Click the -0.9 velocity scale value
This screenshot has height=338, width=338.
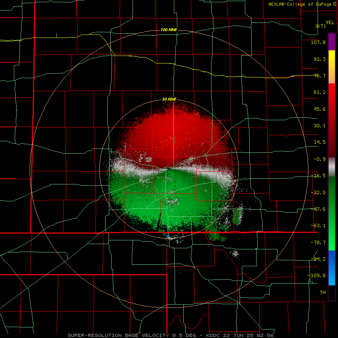(x=320, y=159)
